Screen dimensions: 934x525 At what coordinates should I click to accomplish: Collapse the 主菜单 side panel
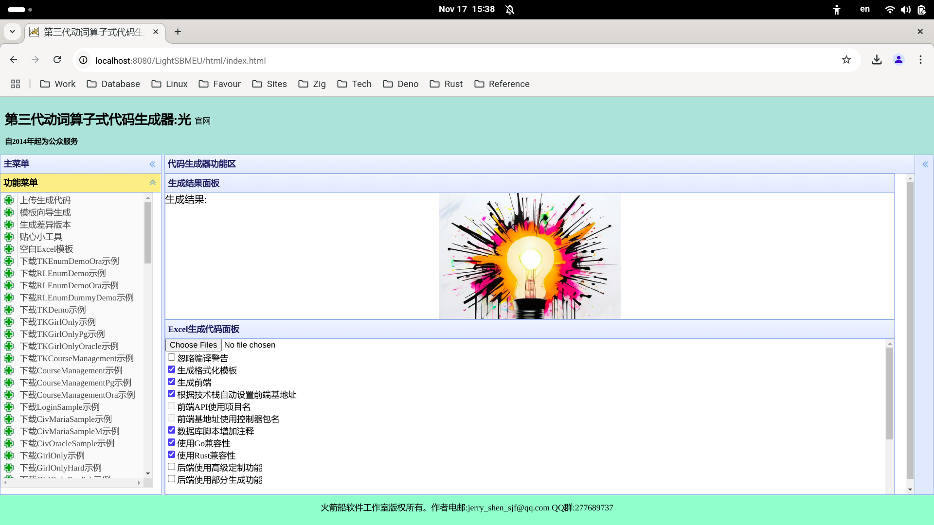tap(152, 164)
